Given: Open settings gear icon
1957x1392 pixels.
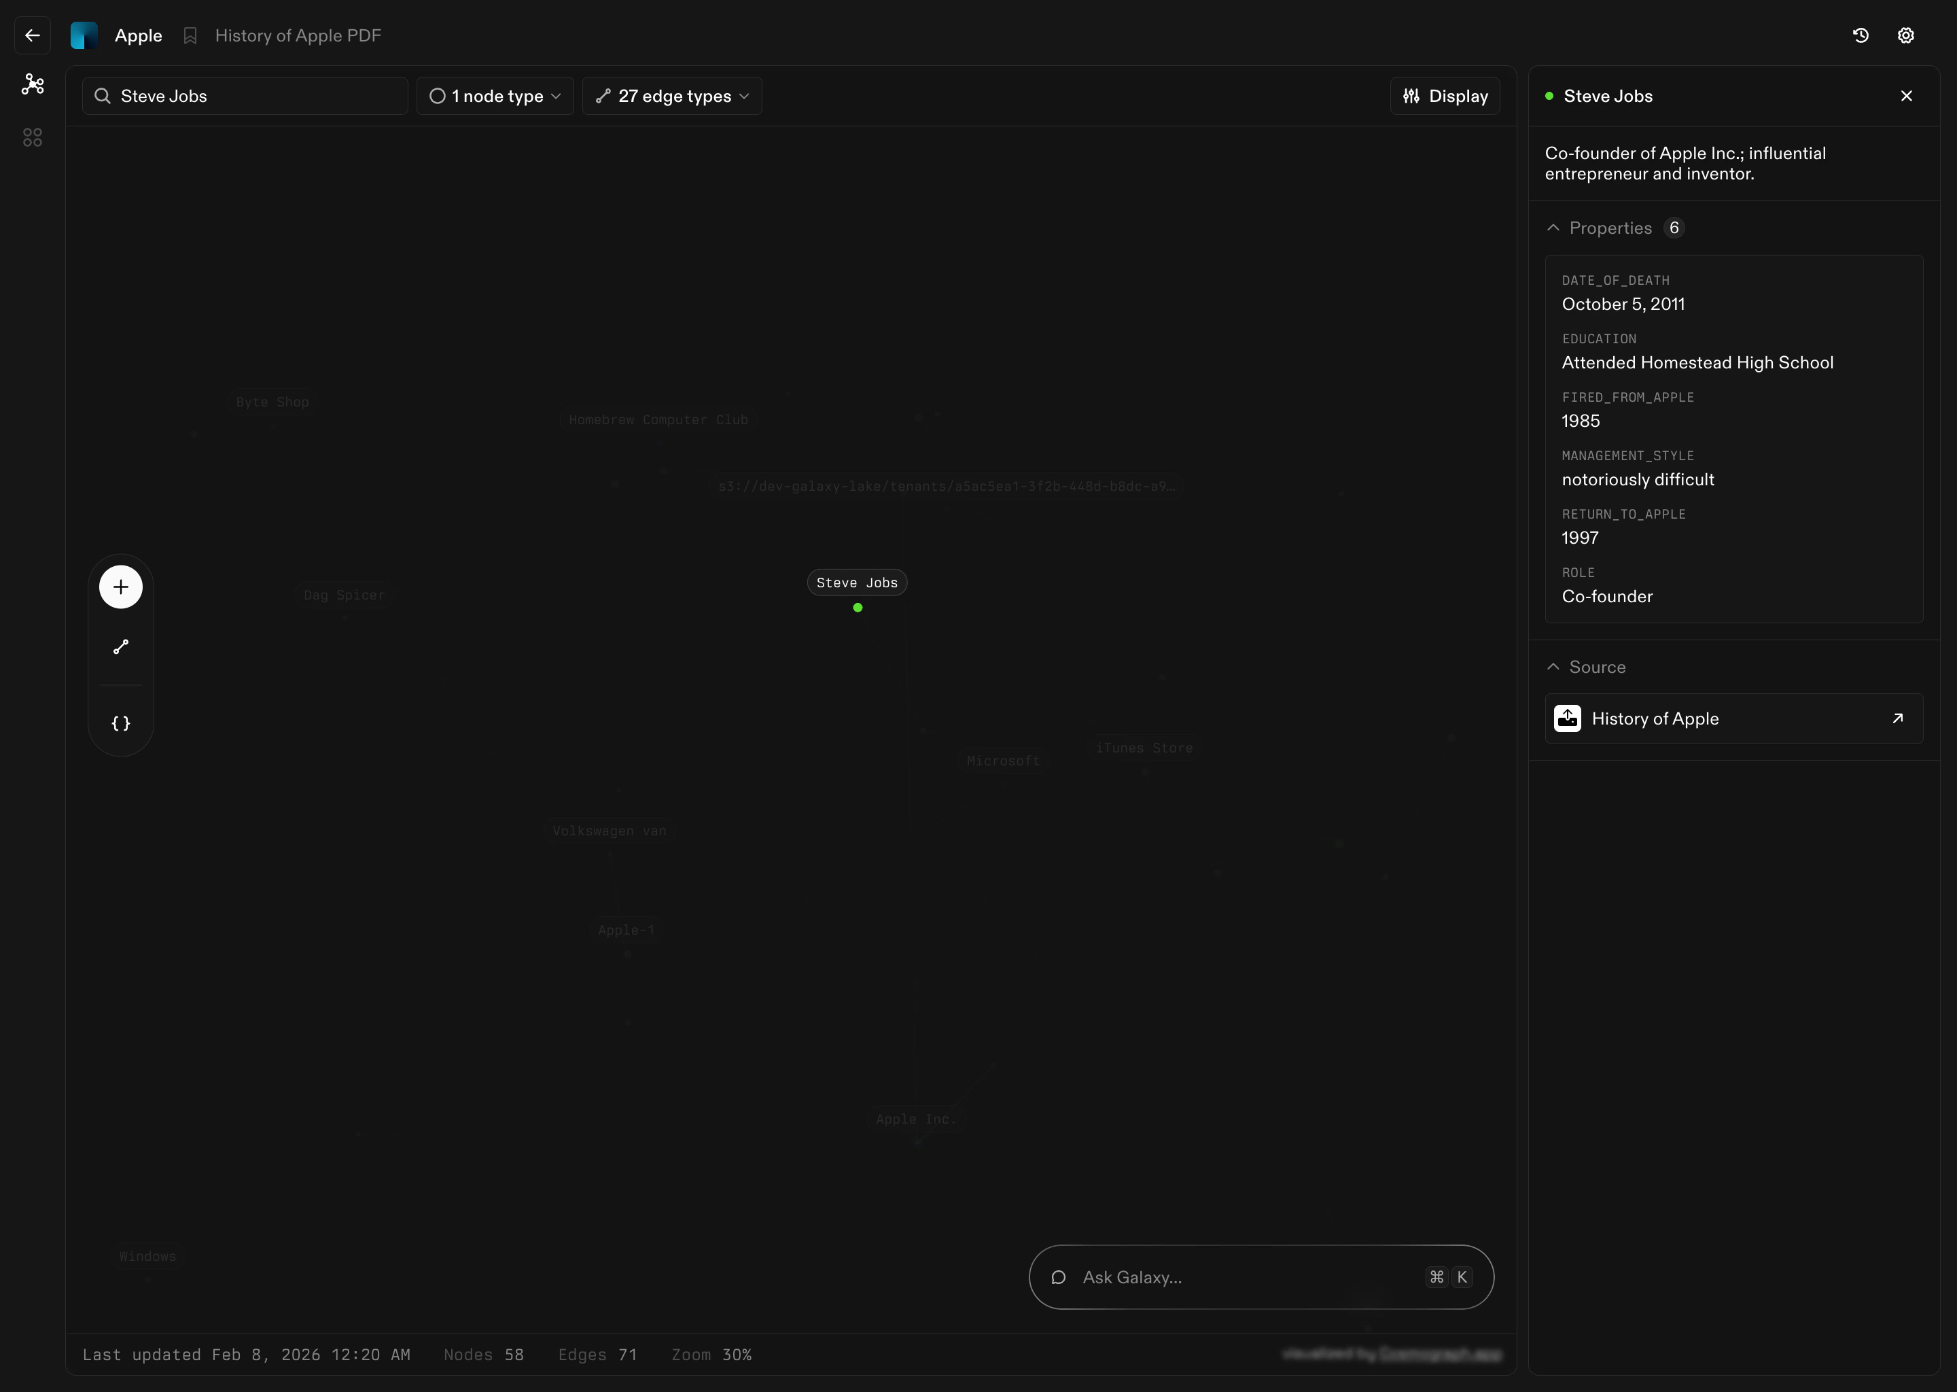Looking at the screenshot, I should click(x=1905, y=35).
